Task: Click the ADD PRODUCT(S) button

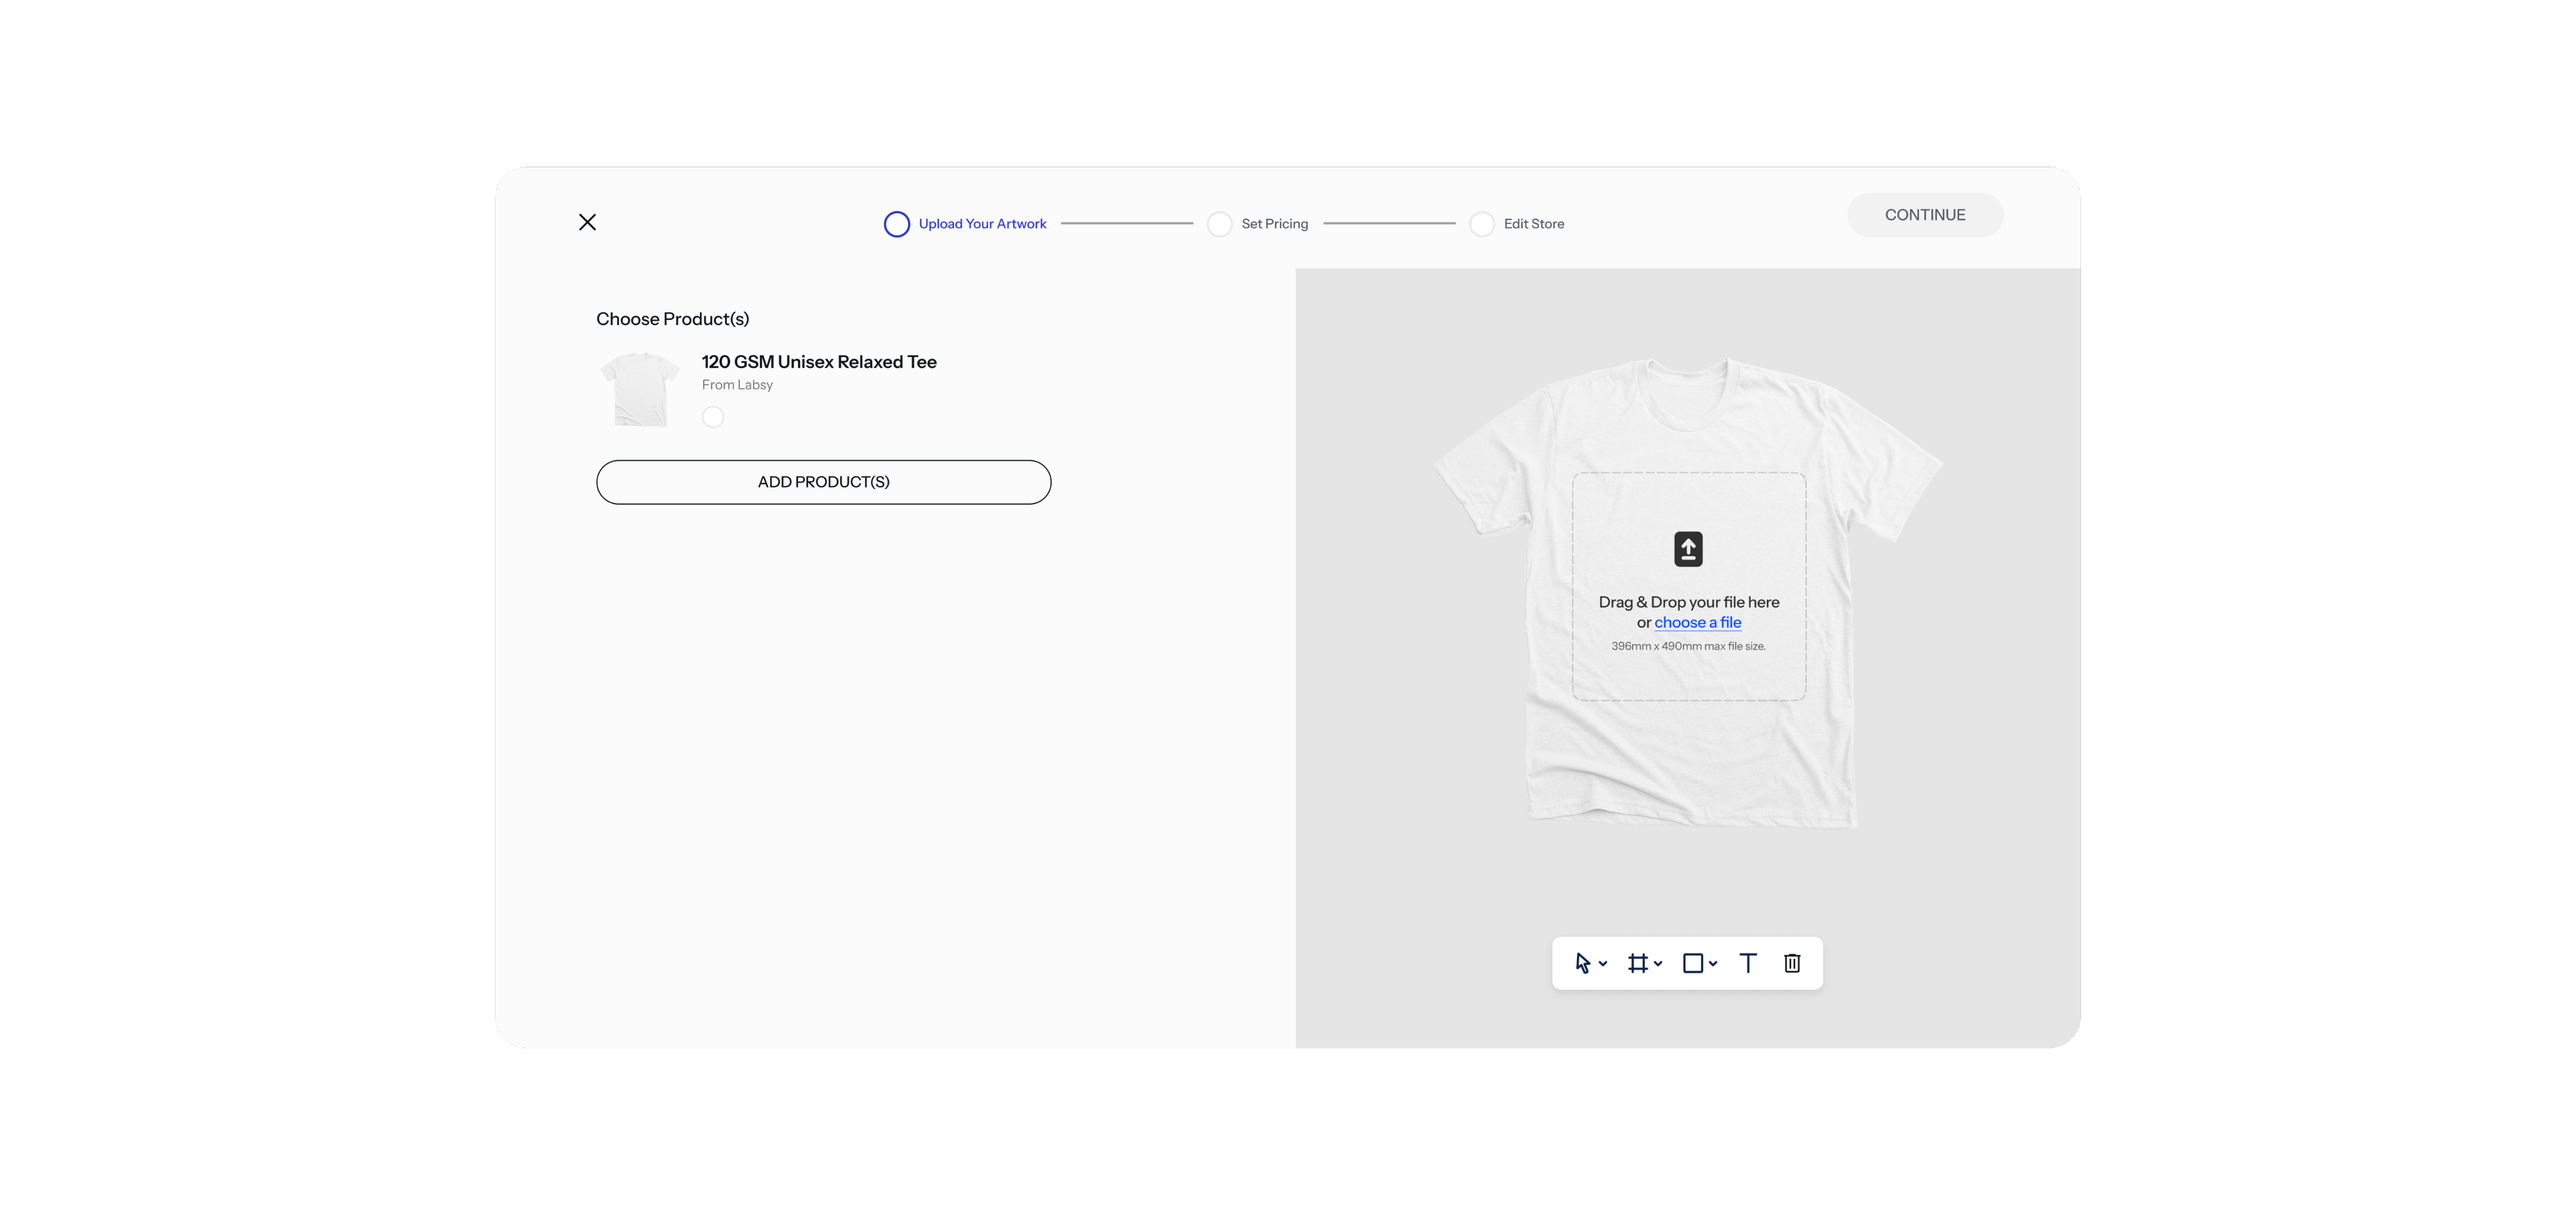Action: pos(823,482)
